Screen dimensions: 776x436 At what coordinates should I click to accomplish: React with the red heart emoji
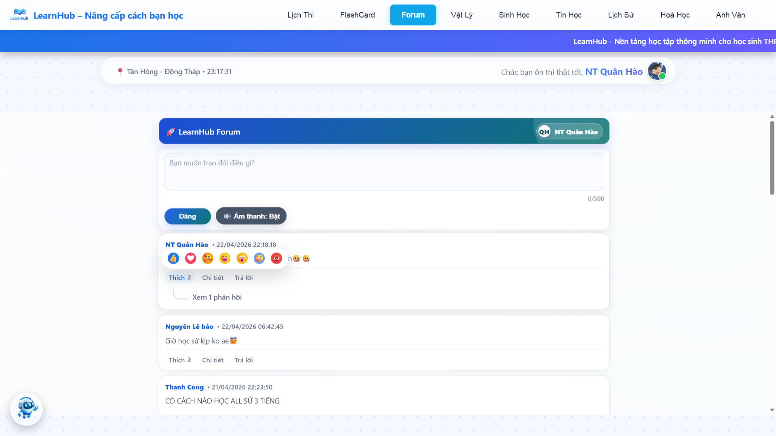click(x=190, y=258)
